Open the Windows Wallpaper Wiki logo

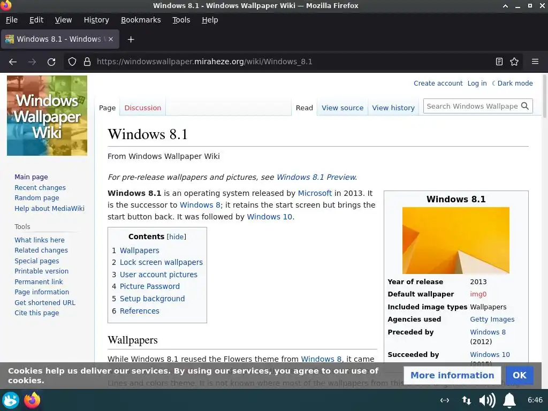coord(47,116)
